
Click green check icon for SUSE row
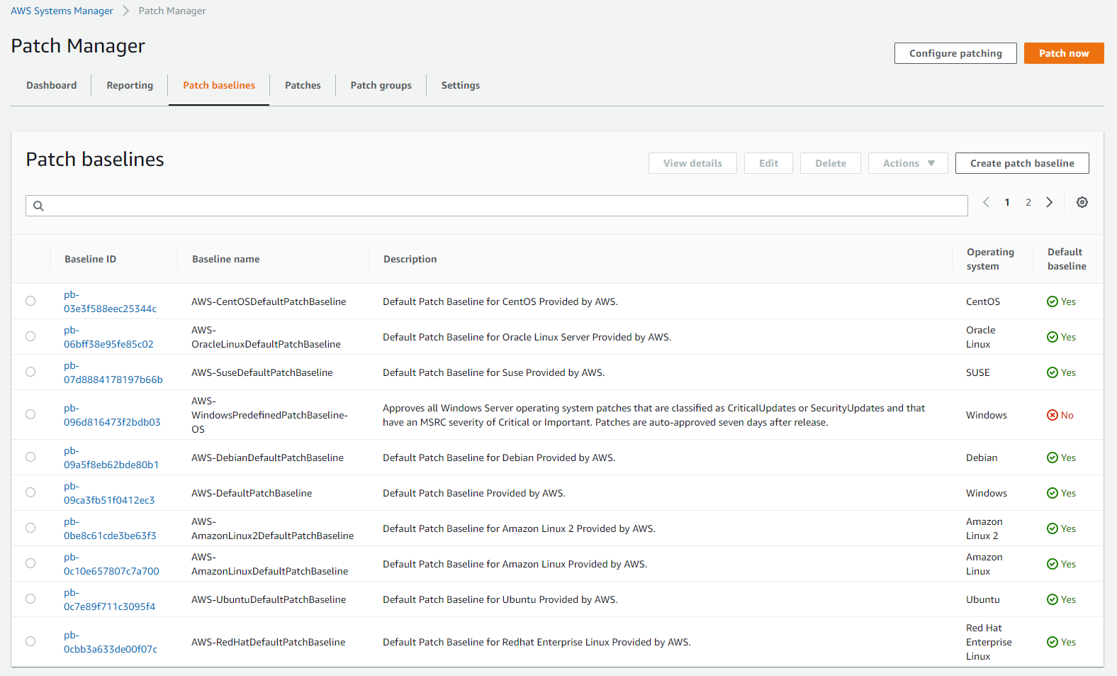click(1053, 372)
